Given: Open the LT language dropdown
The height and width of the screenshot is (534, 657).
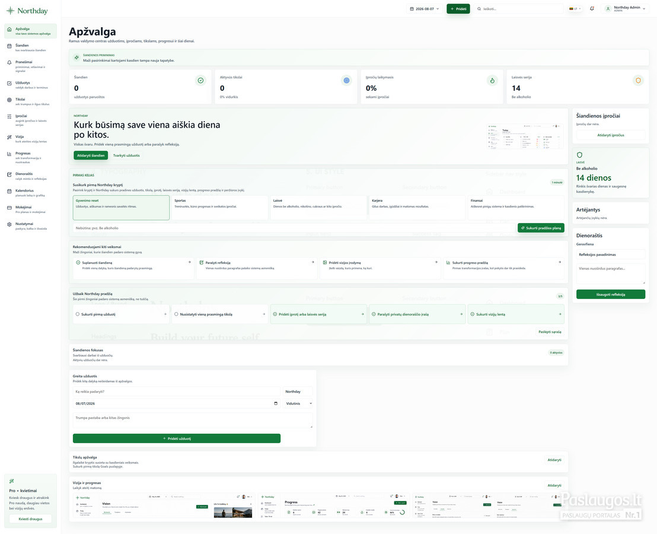Looking at the screenshot, I should coord(575,9).
